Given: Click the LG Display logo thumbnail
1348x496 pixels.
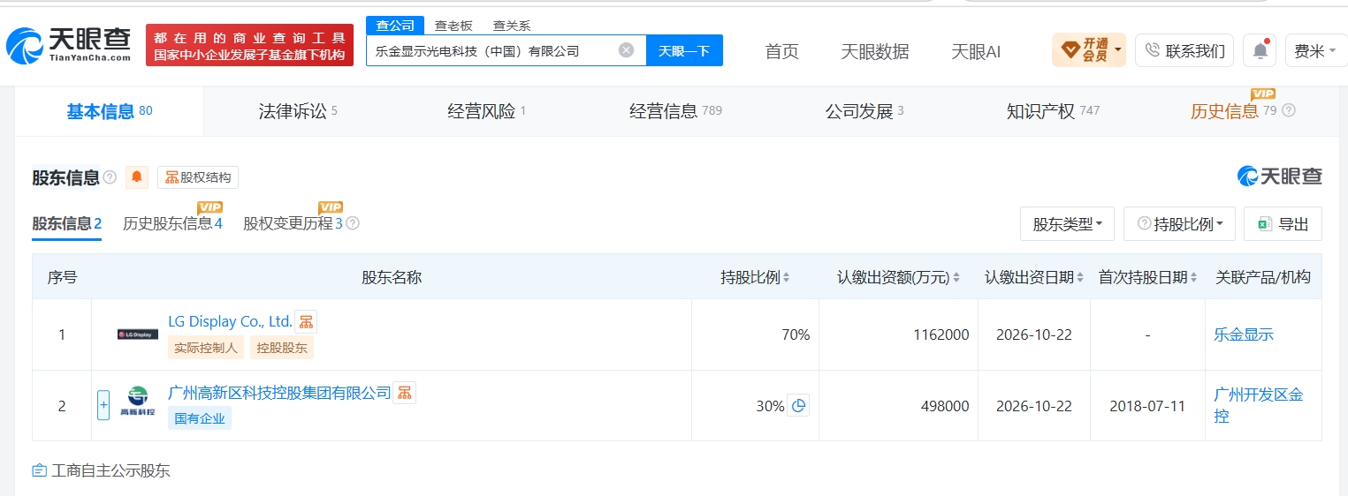Looking at the screenshot, I should [138, 334].
